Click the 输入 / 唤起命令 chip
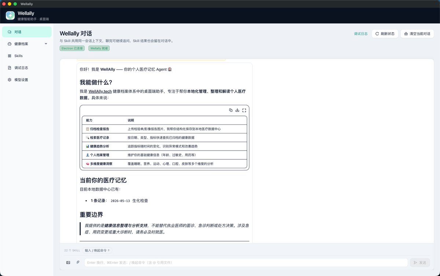 pyautogui.click(x=97, y=250)
